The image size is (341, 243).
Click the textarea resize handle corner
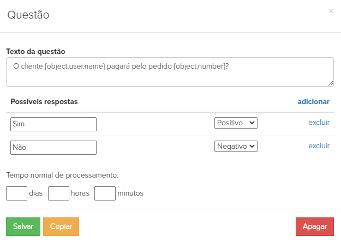point(331,83)
